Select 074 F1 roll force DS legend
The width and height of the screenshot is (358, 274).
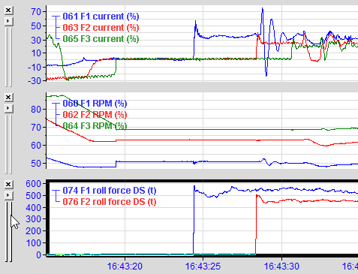pyautogui.click(x=110, y=191)
